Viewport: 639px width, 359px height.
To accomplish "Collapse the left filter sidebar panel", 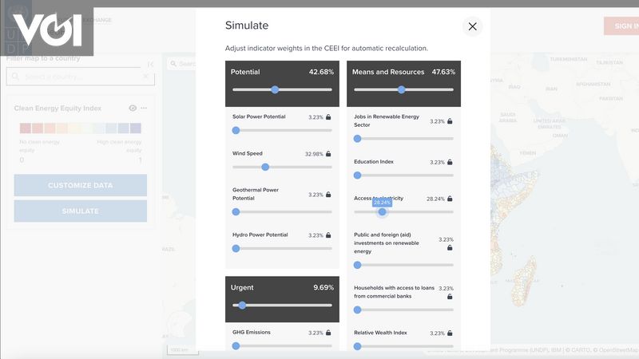I will click(150, 64).
